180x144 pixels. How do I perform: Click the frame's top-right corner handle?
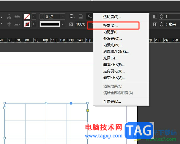(87, 103)
